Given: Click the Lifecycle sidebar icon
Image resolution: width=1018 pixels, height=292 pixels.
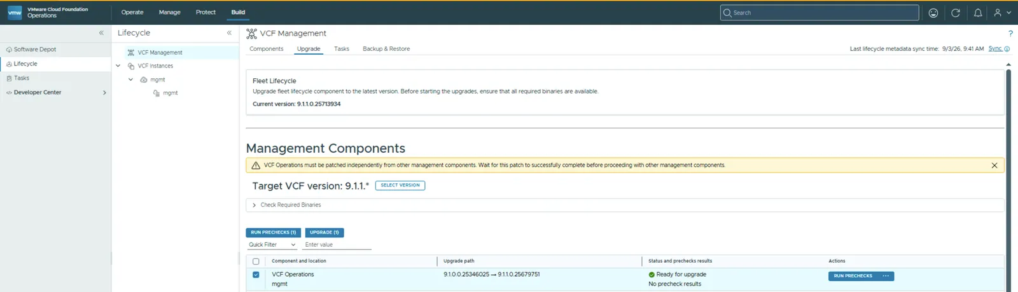Looking at the screenshot, I should (9, 64).
